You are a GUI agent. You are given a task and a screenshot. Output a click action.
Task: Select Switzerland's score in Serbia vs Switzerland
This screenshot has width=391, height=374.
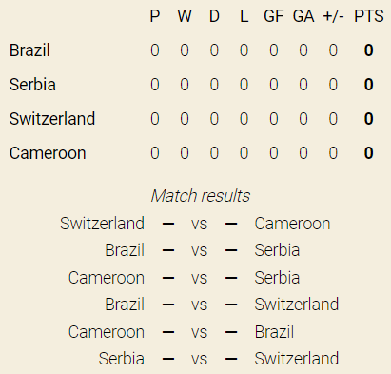point(231,359)
